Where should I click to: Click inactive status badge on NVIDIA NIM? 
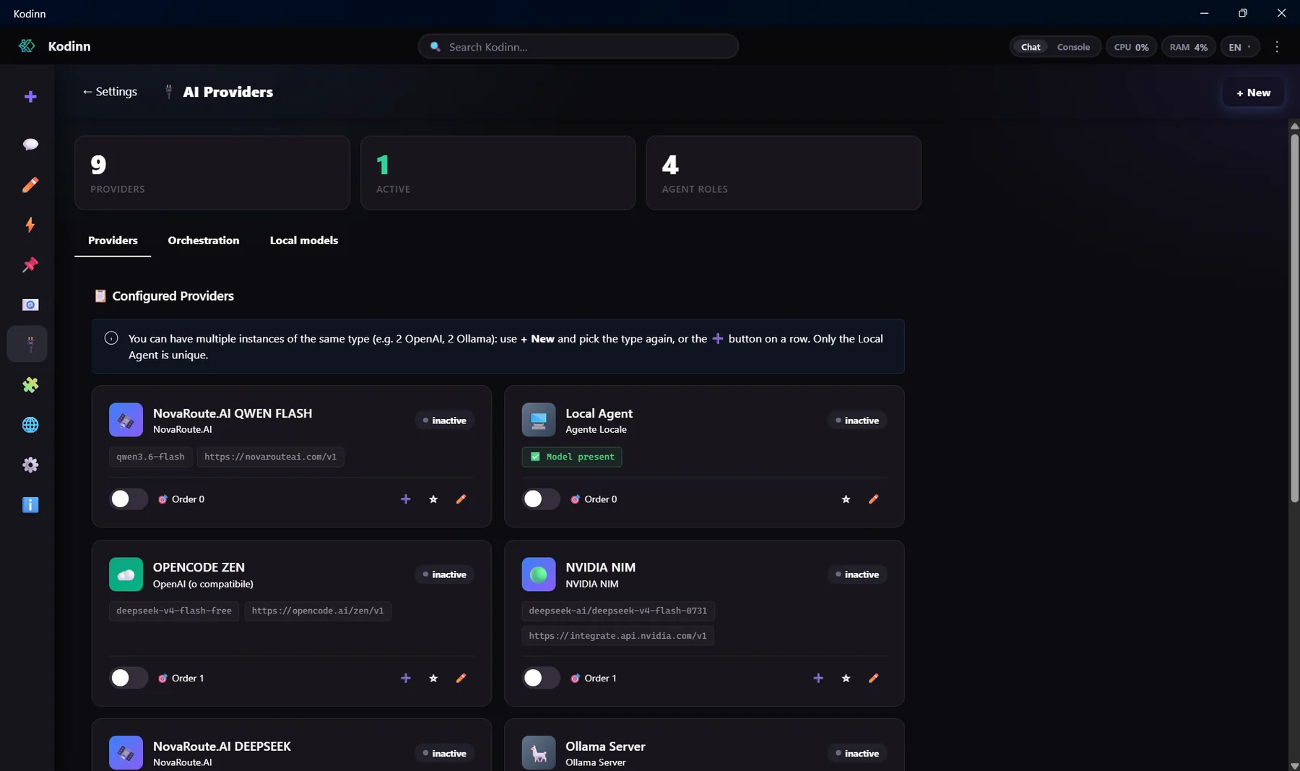[x=857, y=574]
